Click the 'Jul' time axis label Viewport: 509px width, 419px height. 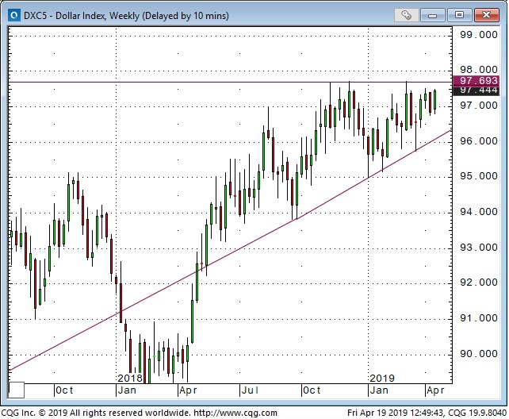coord(250,390)
